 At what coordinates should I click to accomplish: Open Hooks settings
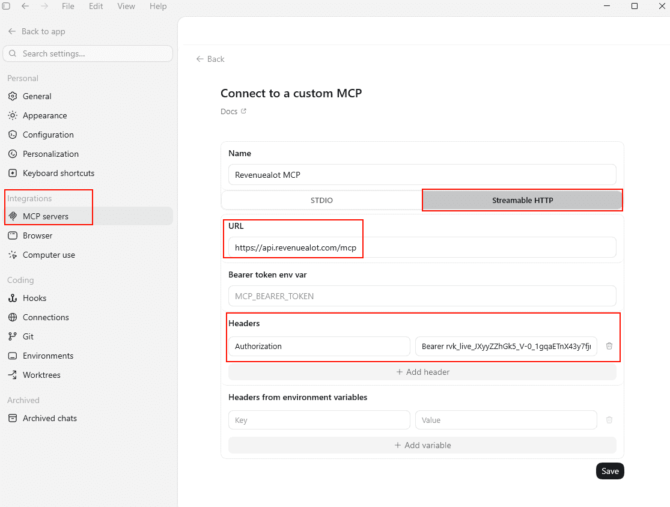click(88, 298)
